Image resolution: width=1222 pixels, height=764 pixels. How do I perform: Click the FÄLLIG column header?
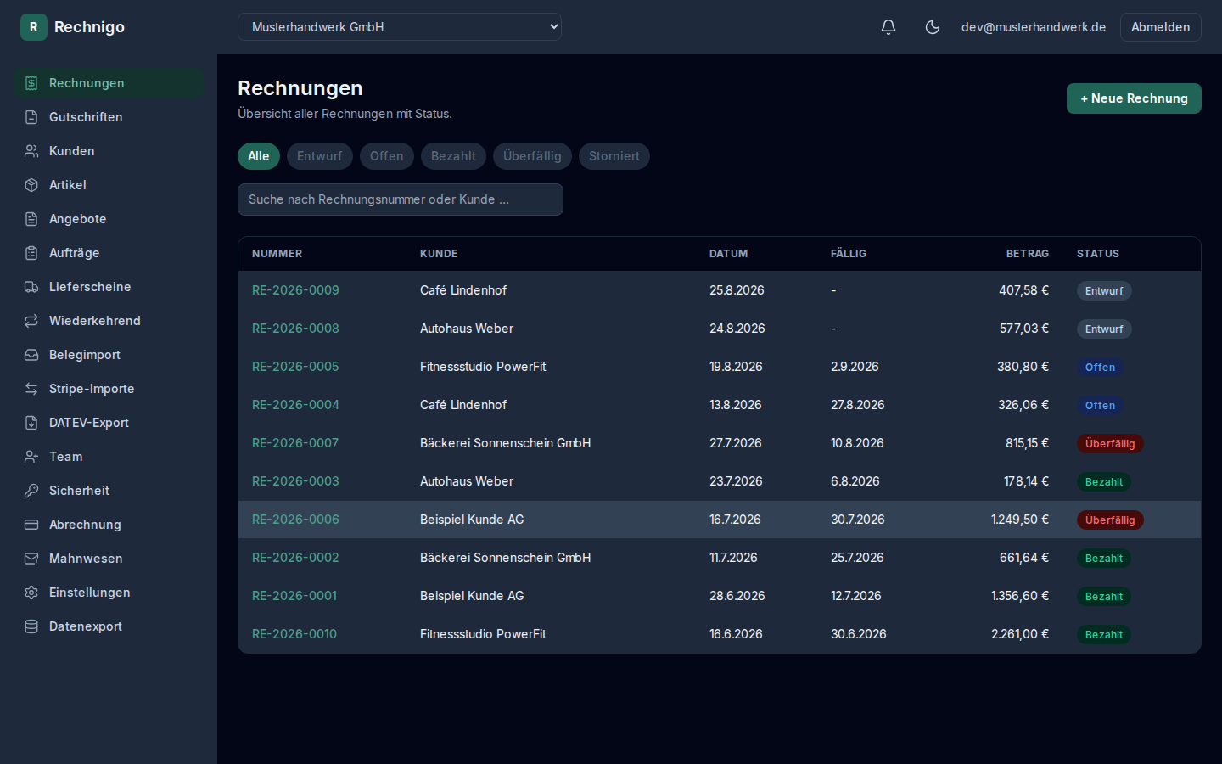click(849, 254)
